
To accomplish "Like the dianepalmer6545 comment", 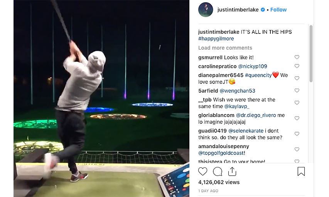I will pos(297,78).
